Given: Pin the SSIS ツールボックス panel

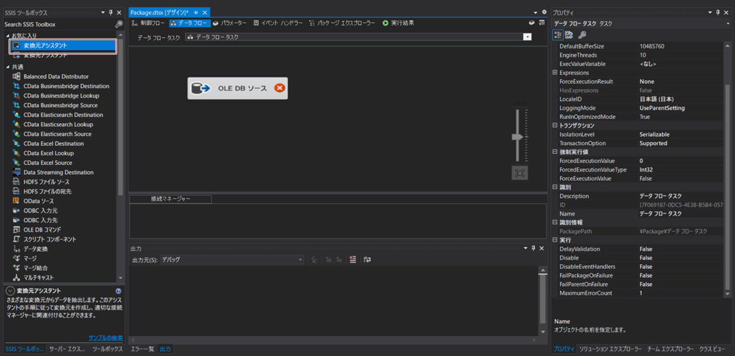Looking at the screenshot, I should (110, 12).
